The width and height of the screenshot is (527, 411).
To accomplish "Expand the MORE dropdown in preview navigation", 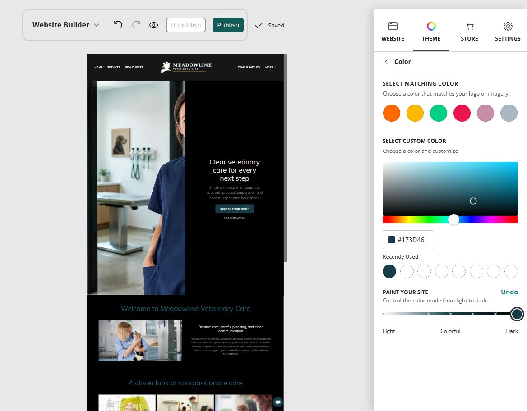I will point(271,67).
